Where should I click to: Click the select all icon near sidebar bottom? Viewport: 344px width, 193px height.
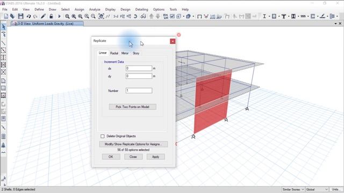(x=4, y=179)
